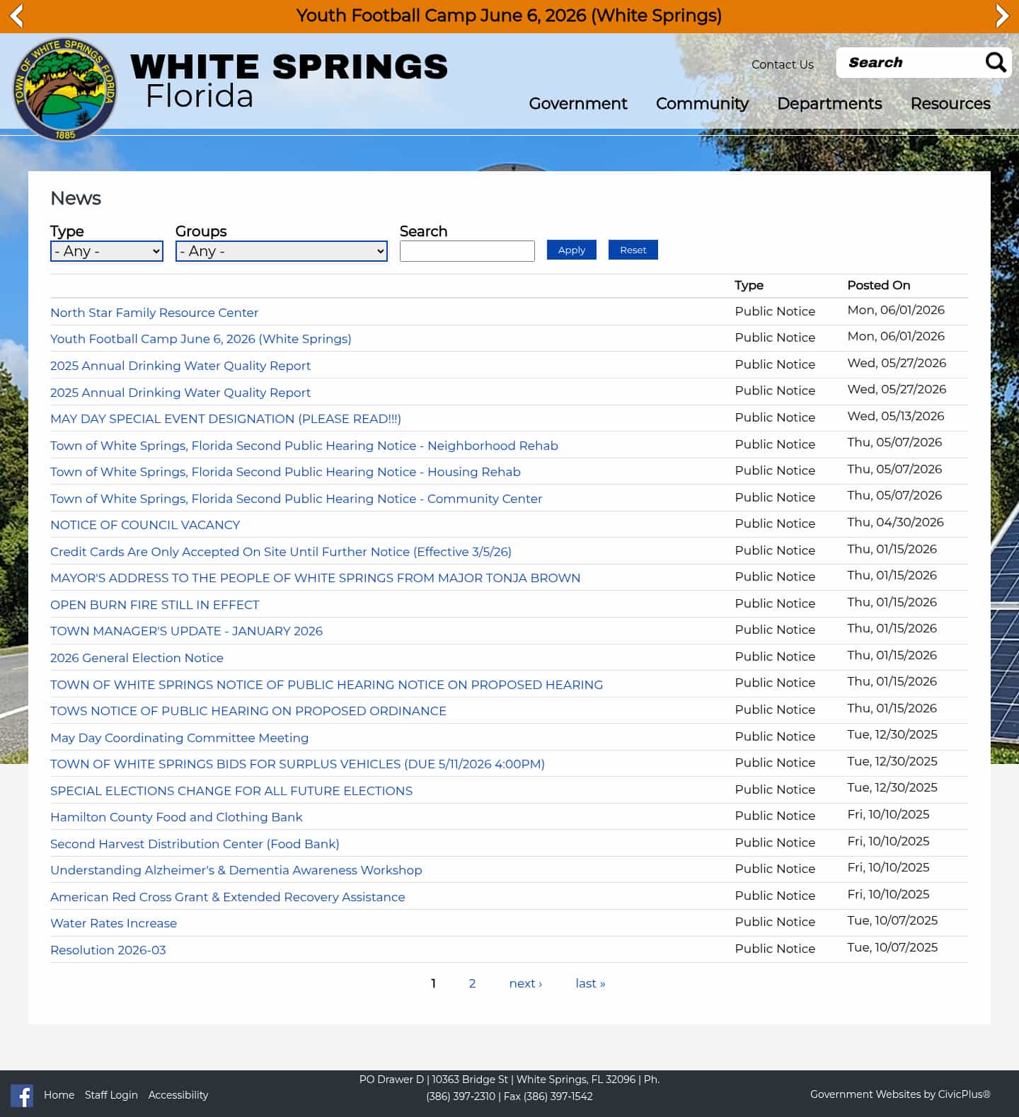Open Credit Cards Are Only Accepted notice
This screenshot has width=1019, height=1117.
click(280, 552)
